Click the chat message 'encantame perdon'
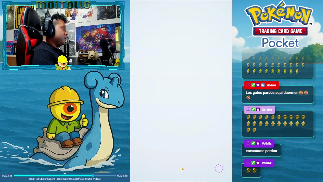323x182 pixels. pyautogui.click(x=261, y=151)
